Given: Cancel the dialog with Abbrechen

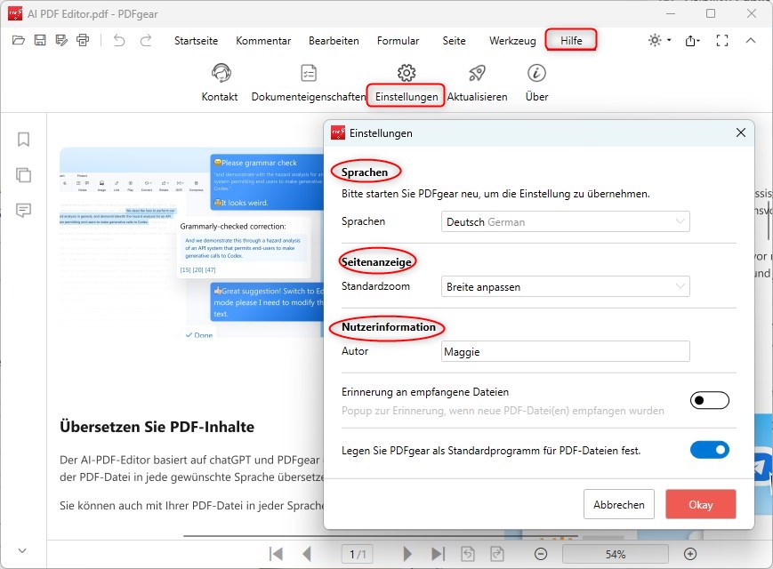Looking at the screenshot, I should [x=618, y=504].
